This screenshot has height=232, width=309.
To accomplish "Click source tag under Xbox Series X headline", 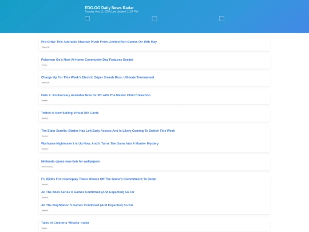I will (45, 198).
